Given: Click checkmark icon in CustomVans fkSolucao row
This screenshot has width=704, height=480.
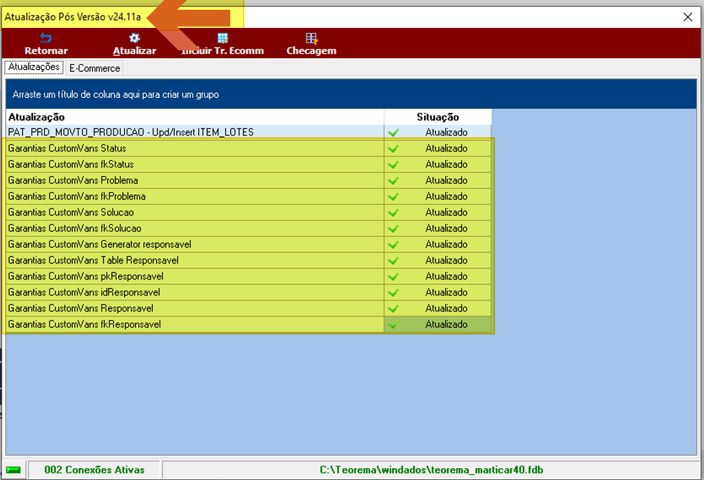Looking at the screenshot, I should tap(394, 228).
